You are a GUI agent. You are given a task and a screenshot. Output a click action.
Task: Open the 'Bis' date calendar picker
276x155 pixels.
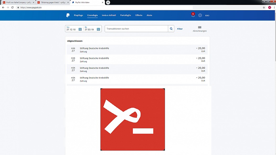click(x=98, y=29)
